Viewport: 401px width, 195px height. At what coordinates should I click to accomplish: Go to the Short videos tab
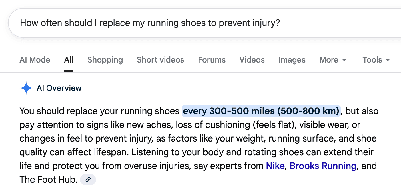point(160,60)
